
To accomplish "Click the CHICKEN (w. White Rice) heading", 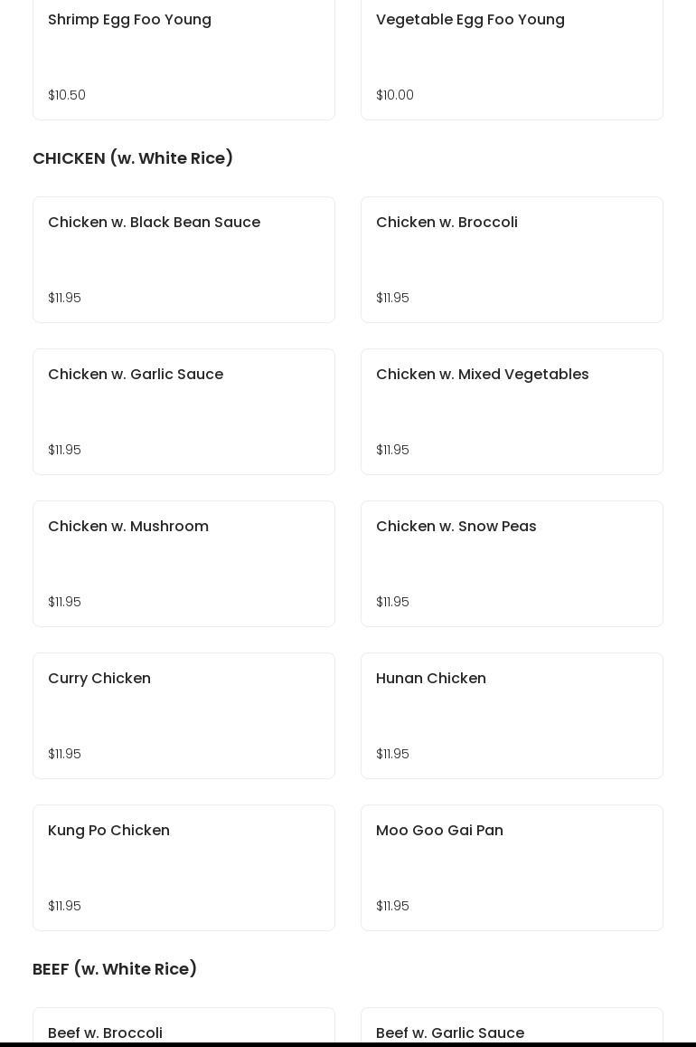I will pos(133,158).
